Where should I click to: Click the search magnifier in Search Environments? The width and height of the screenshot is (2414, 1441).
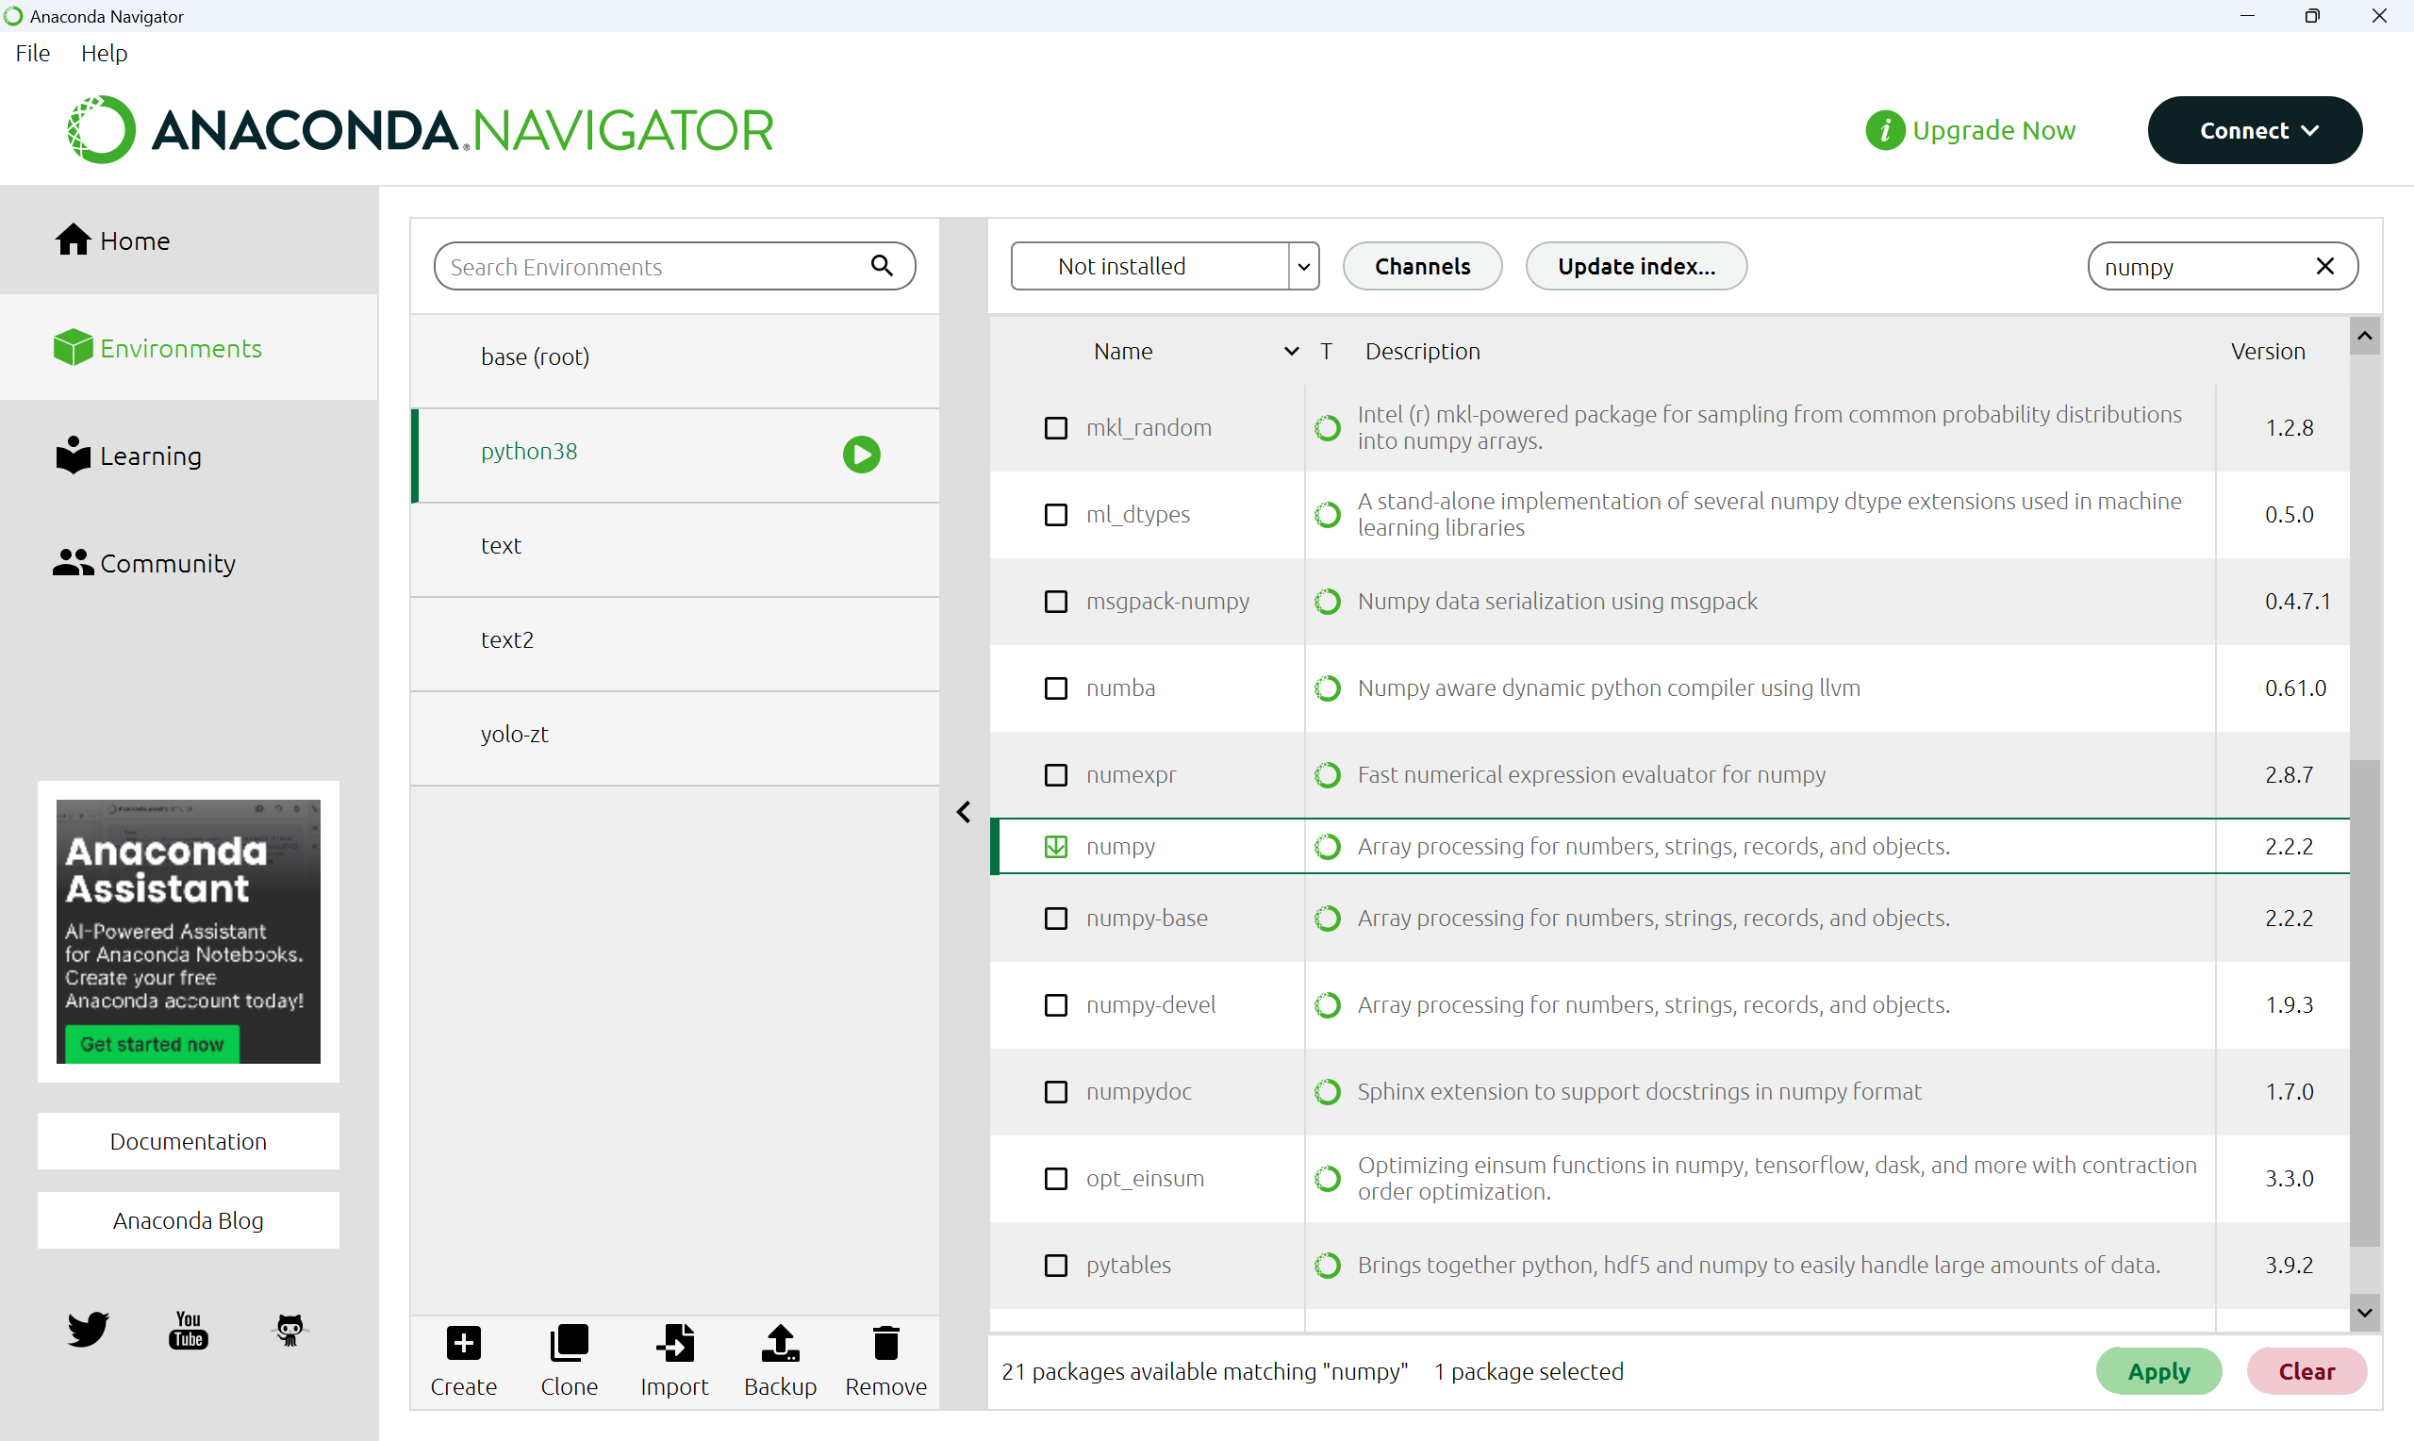(882, 266)
